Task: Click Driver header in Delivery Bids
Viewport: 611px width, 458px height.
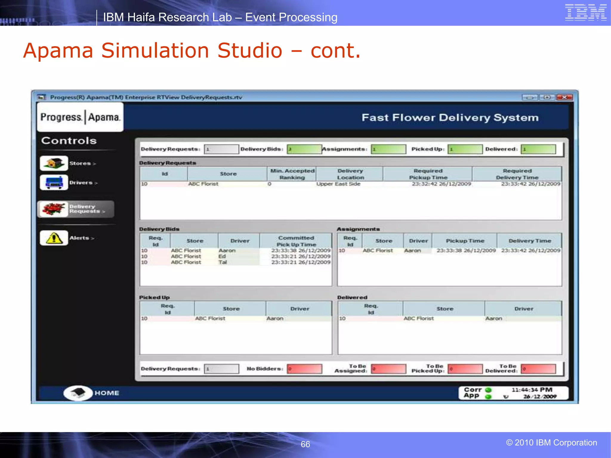Action: click(x=239, y=241)
